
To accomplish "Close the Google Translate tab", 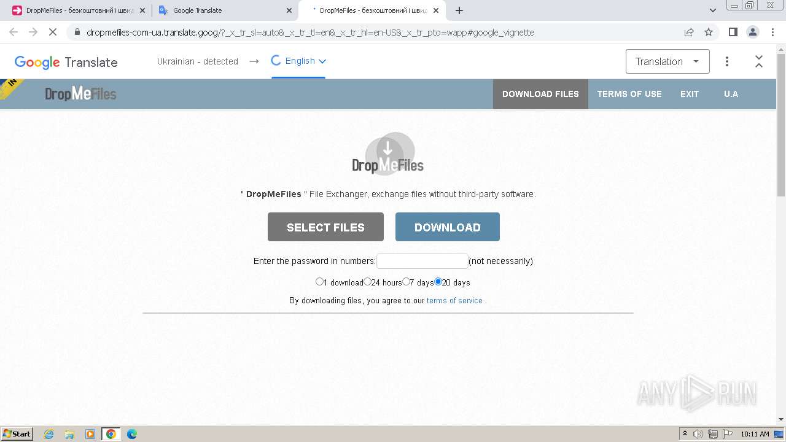I will click(x=289, y=10).
